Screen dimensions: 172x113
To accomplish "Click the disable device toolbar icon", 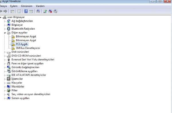I will [55, 11].
